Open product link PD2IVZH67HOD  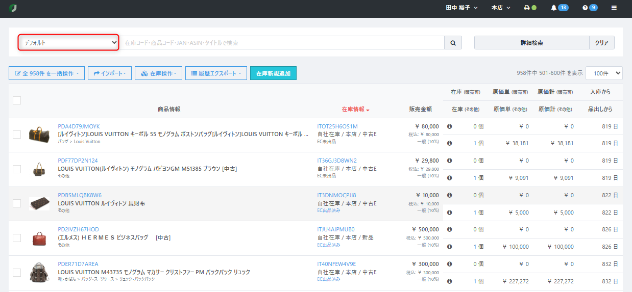[79, 229]
